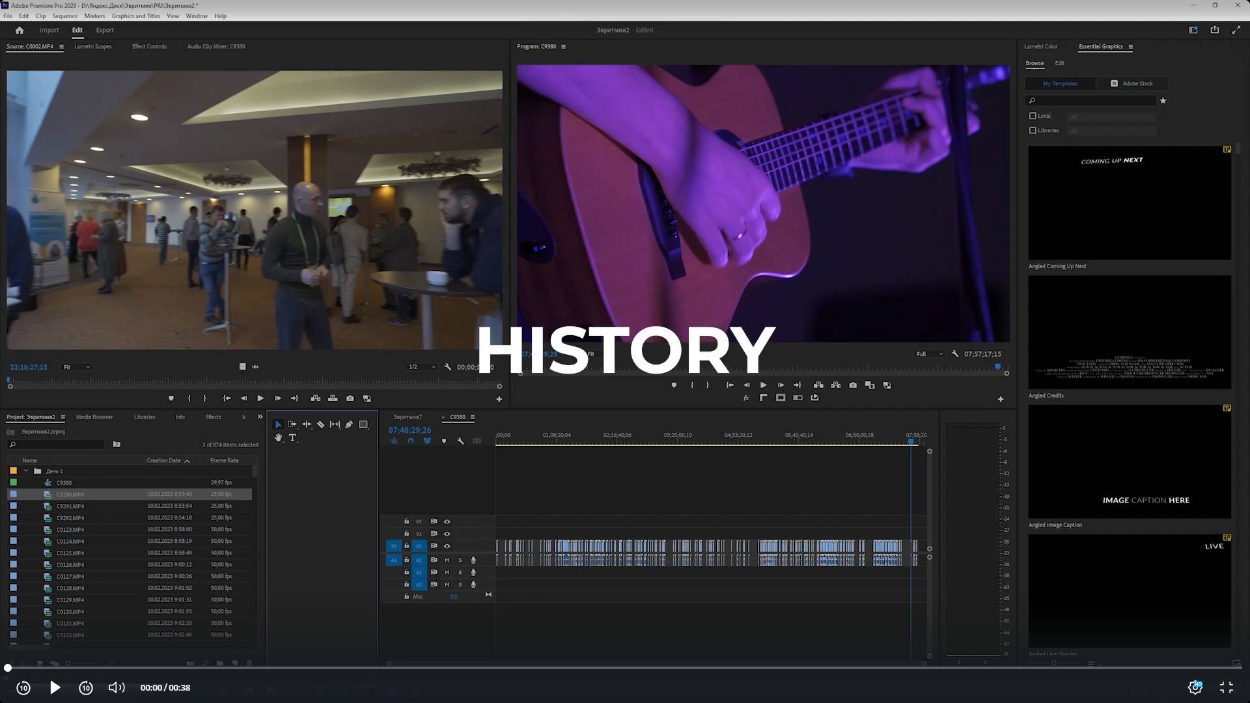Select Angled Image Caption template thumbnail

click(x=1130, y=462)
